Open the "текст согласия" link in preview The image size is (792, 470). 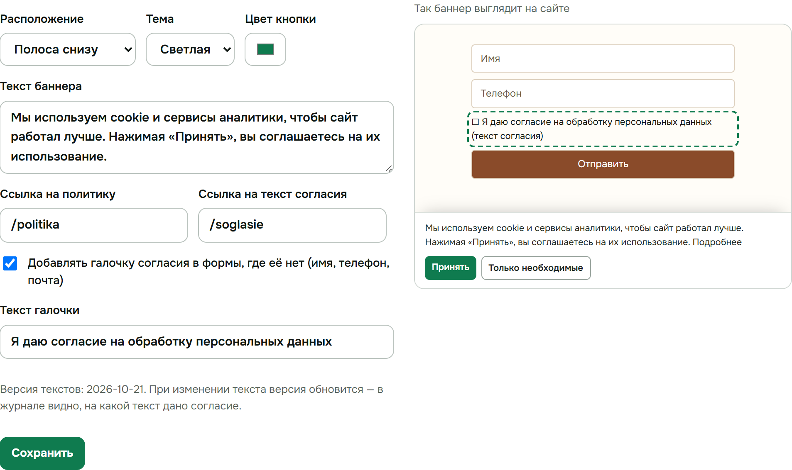click(x=507, y=136)
